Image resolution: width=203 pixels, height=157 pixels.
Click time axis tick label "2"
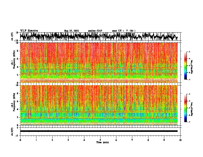[x=52, y=140]
